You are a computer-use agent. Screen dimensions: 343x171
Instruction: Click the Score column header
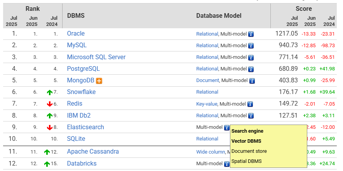click(x=304, y=9)
